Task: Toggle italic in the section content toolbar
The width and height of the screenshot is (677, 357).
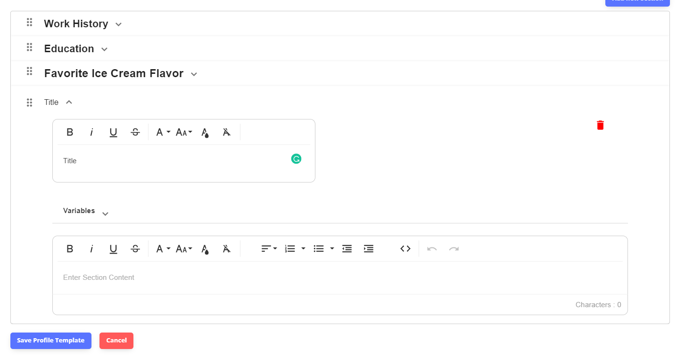Action: 91,249
